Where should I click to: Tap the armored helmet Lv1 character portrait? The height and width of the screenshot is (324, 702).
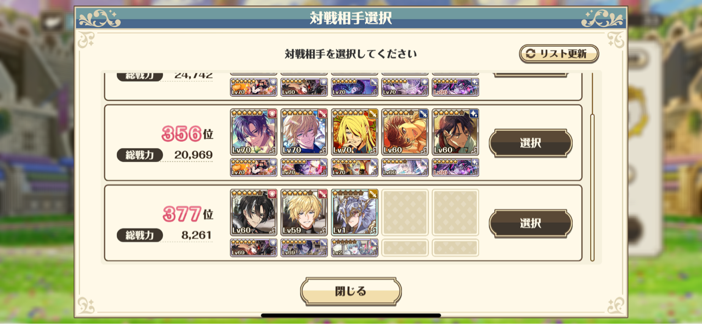point(354,212)
